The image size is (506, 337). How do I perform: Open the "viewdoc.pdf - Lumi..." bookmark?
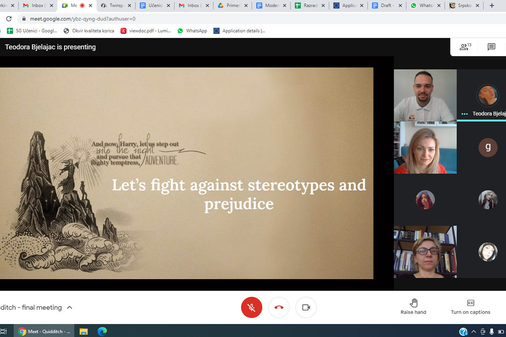pyautogui.click(x=145, y=31)
